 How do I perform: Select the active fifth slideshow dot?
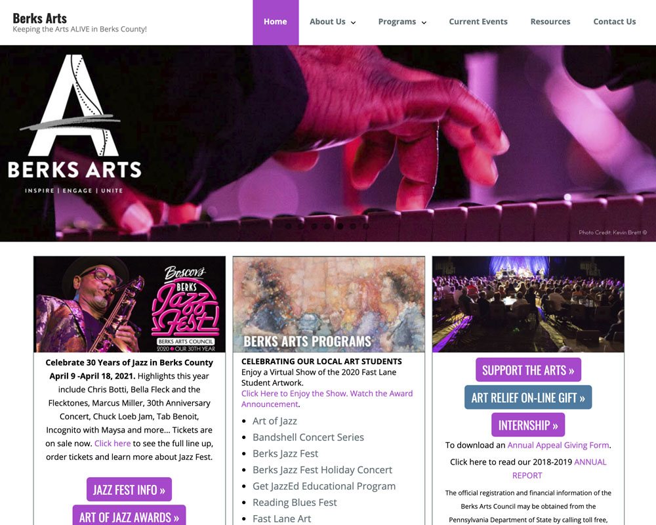[340, 226]
